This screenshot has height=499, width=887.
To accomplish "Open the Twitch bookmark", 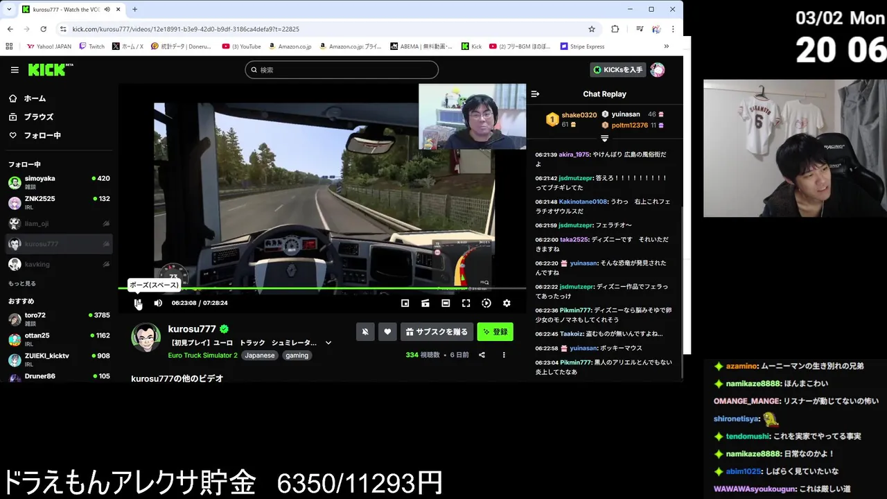I will coord(91,46).
